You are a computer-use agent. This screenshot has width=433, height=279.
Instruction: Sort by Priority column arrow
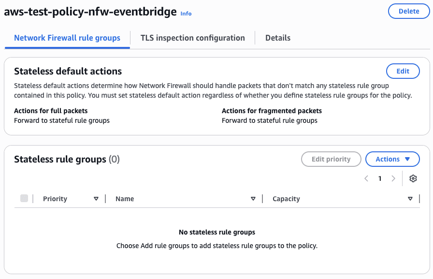(96, 199)
